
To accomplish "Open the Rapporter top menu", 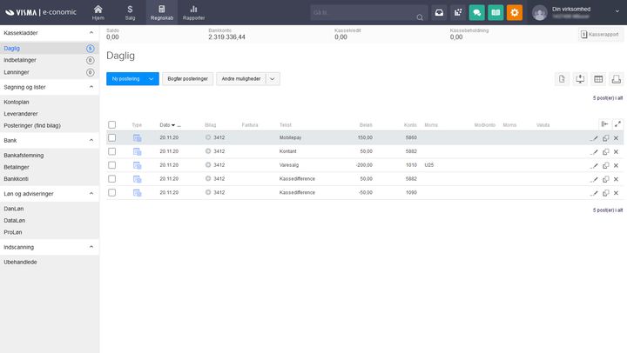I will coord(193,11).
